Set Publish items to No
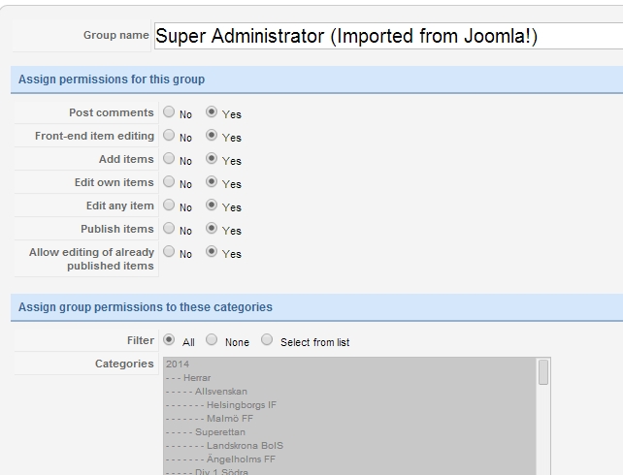This screenshot has width=623, height=475. point(169,228)
